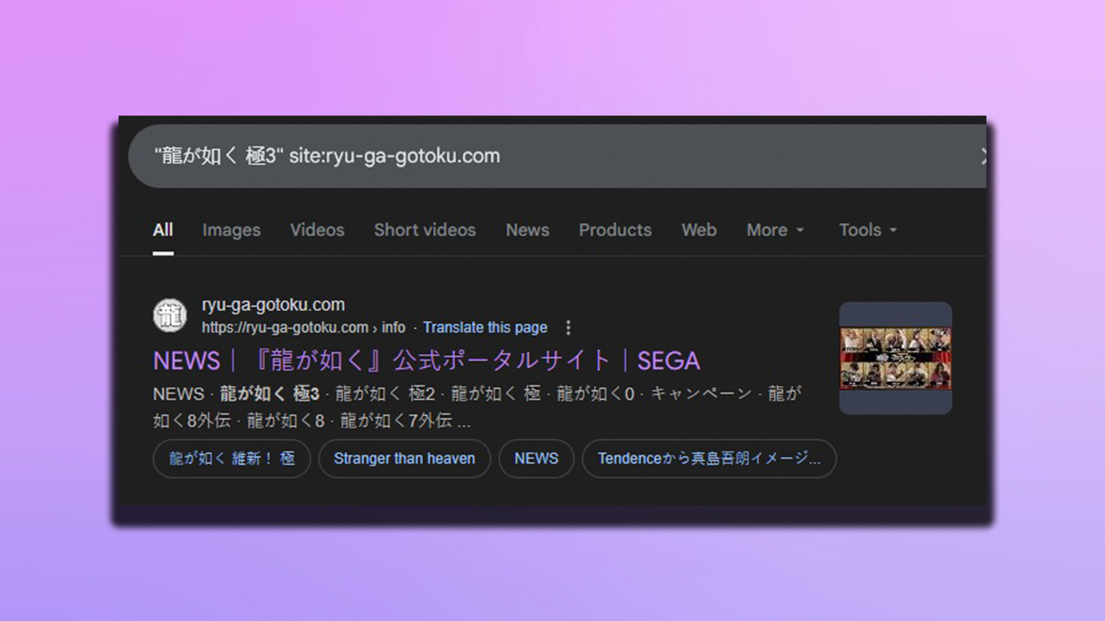Go to the Videos tab
This screenshot has width=1105, height=621.
317,230
